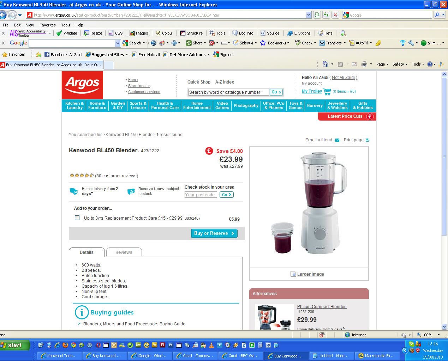Tick the Replacement Product Care checkbox
448x361 pixels.
[77, 218]
